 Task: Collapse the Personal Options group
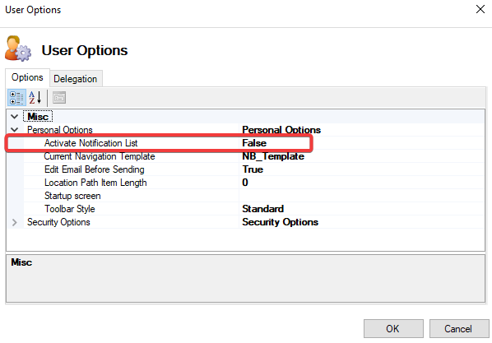(15, 130)
